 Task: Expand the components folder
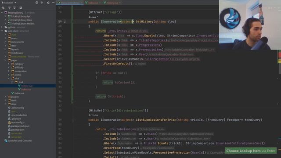(x=5, y=42)
